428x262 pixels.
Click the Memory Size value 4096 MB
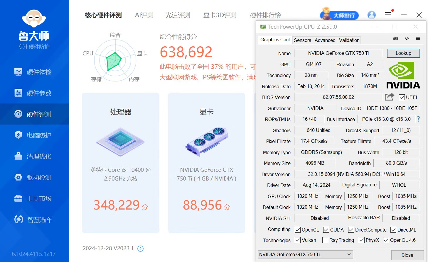[315, 163]
